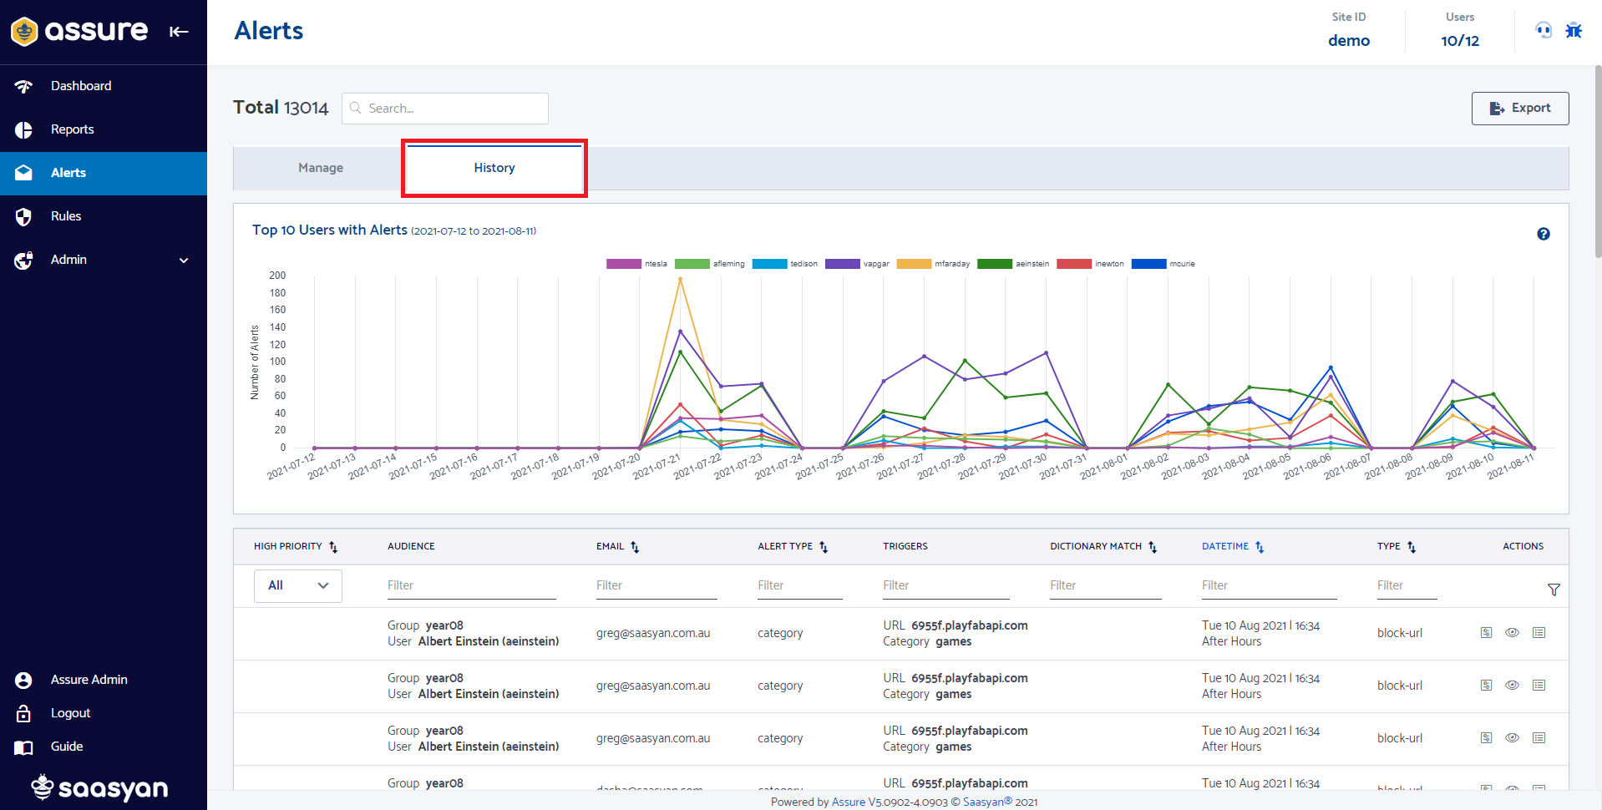The width and height of the screenshot is (1602, 810).
Task: Click the Audience filter field
Action: coord(472,585)
